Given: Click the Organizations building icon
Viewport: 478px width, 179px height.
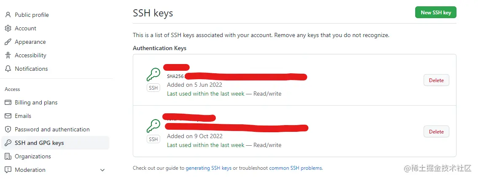Looking at the screenshot, I should coord(8,156).
